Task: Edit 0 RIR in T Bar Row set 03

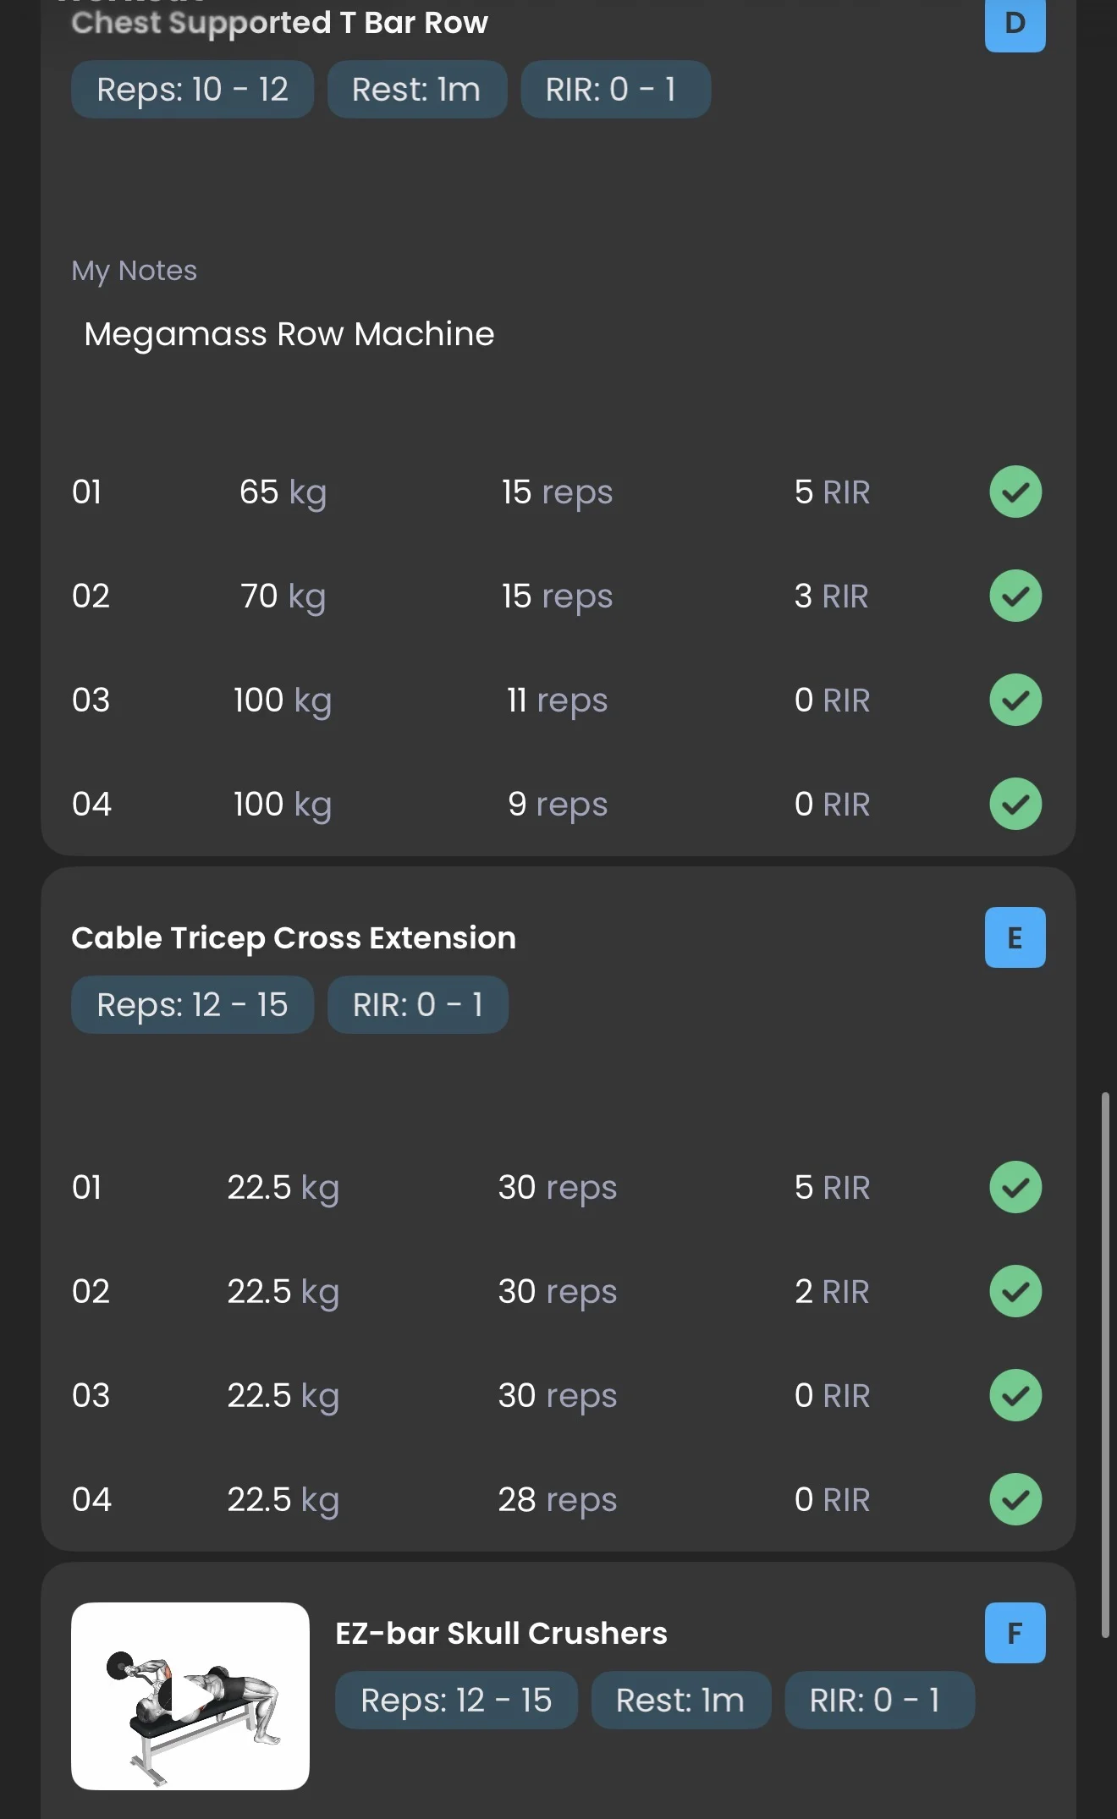Action: [x=832, y=701]
